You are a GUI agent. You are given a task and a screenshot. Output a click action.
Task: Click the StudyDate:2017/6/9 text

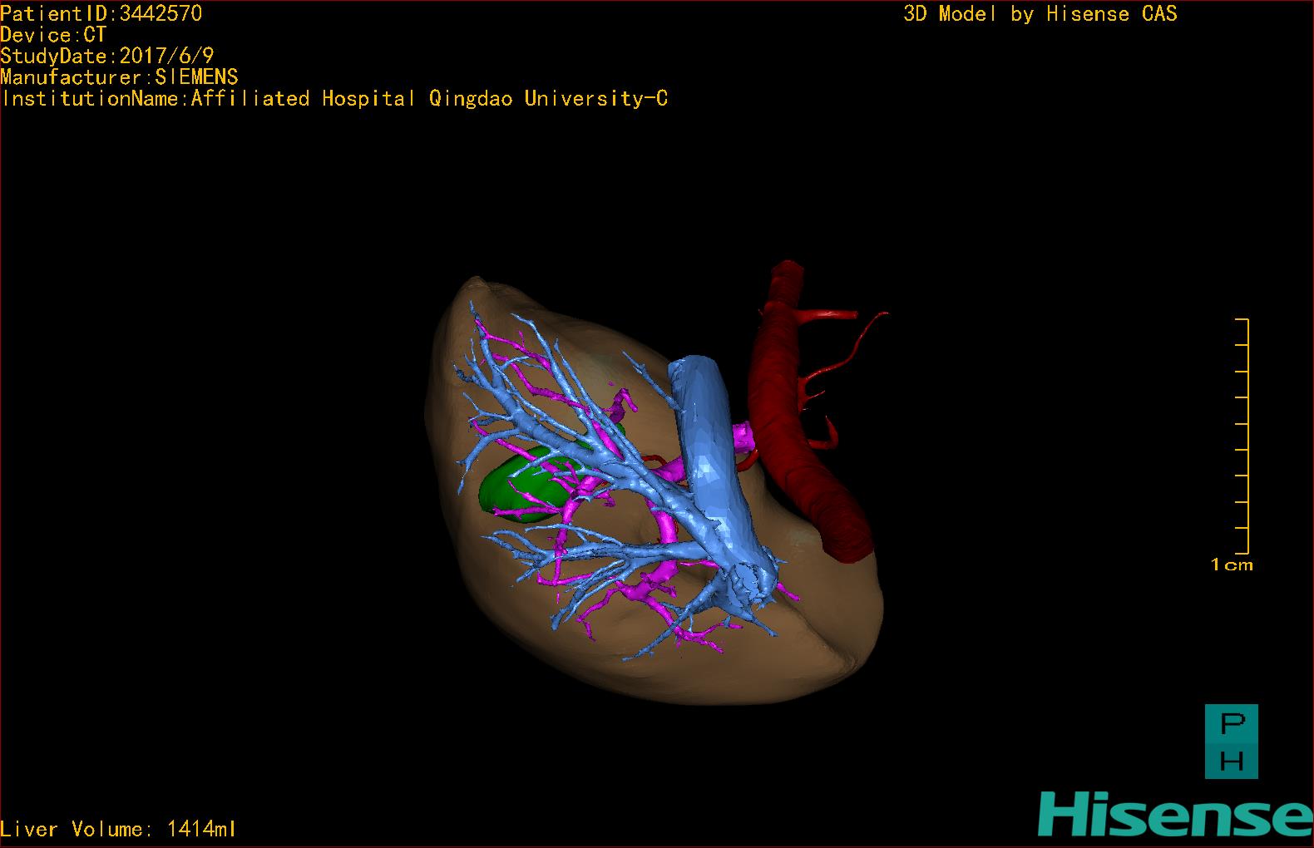click(x=107, y=56)
